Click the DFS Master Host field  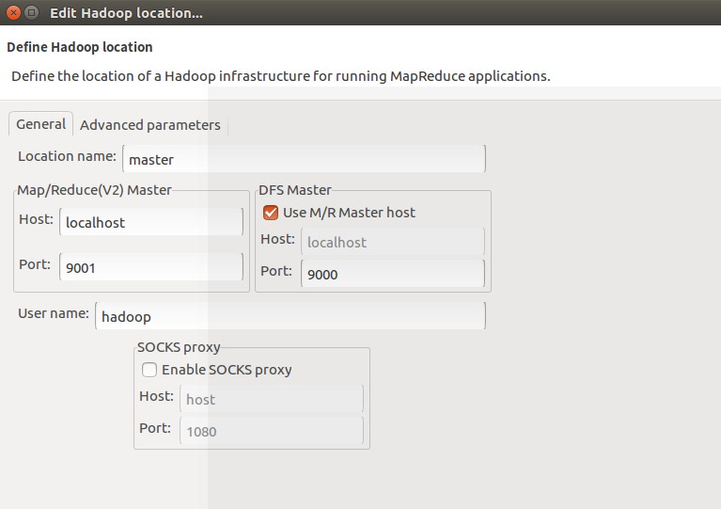click(x=393, y=242)
